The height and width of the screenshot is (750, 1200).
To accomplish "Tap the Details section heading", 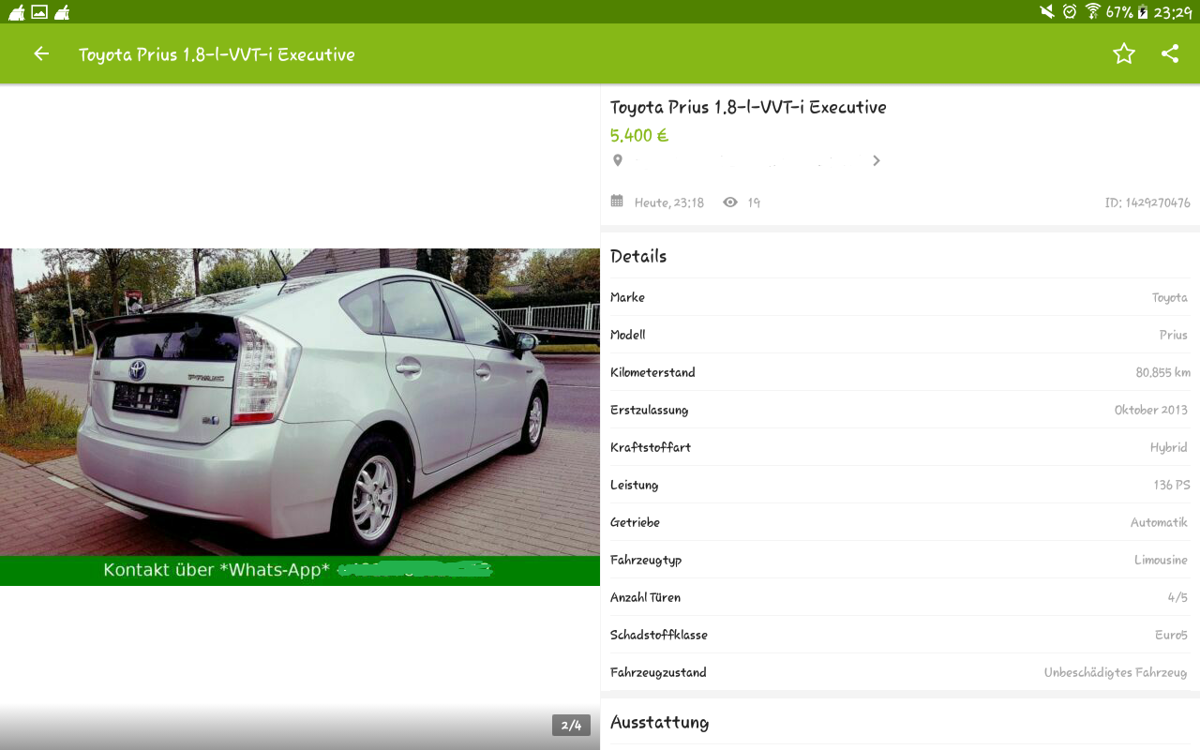I will (638, 256).
